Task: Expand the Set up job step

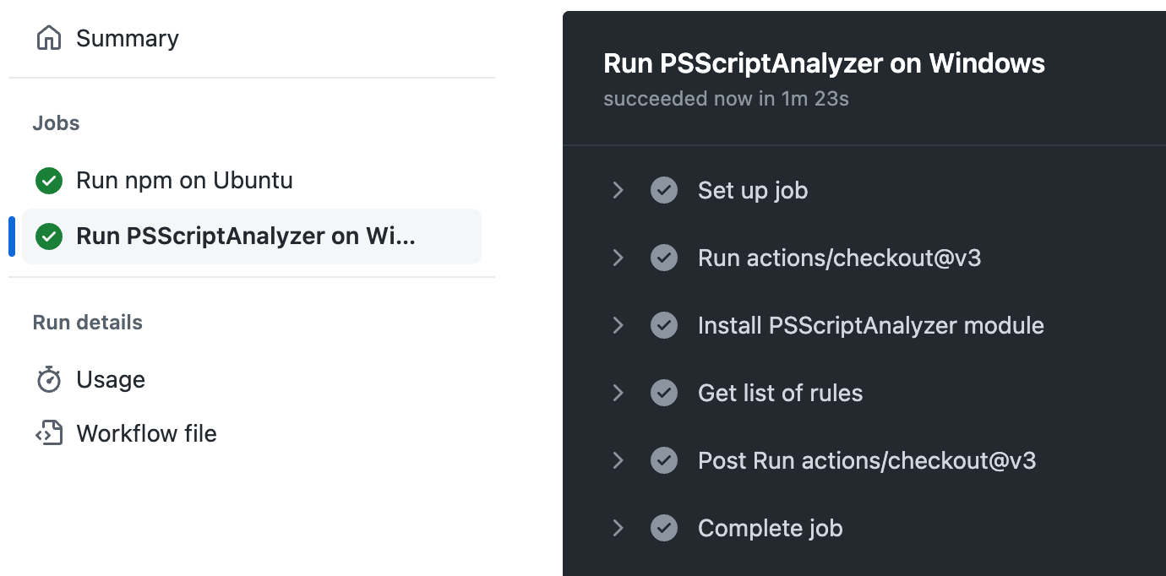Action: [618, 190]
